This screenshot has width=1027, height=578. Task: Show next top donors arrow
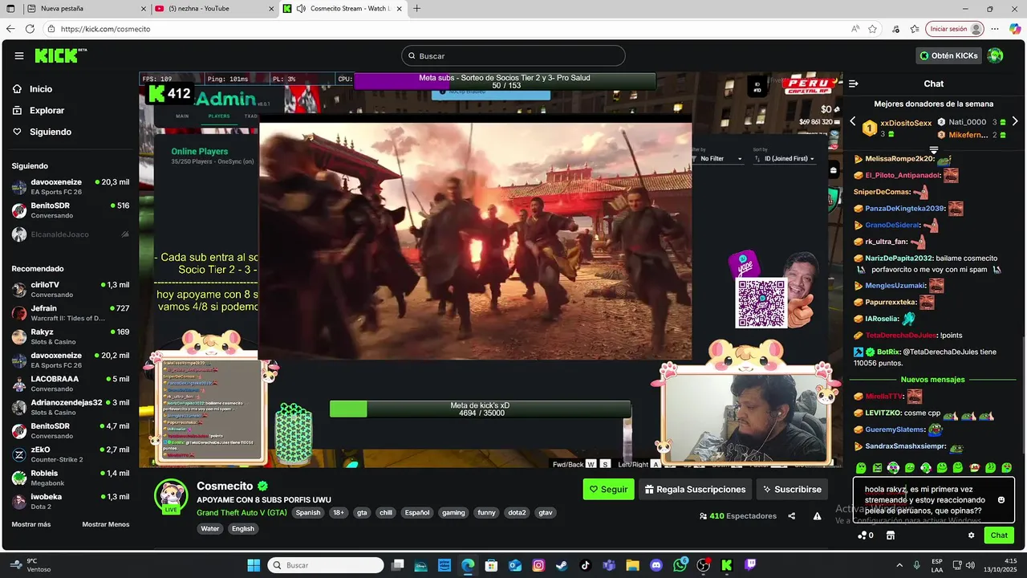tap(1015, 121)
